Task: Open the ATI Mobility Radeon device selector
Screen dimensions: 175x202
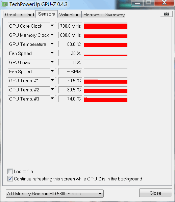Action: coord(55,194)
